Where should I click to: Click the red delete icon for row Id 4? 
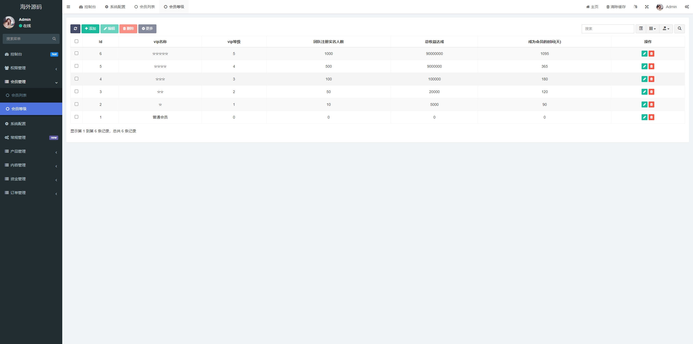tap(651, 79)
